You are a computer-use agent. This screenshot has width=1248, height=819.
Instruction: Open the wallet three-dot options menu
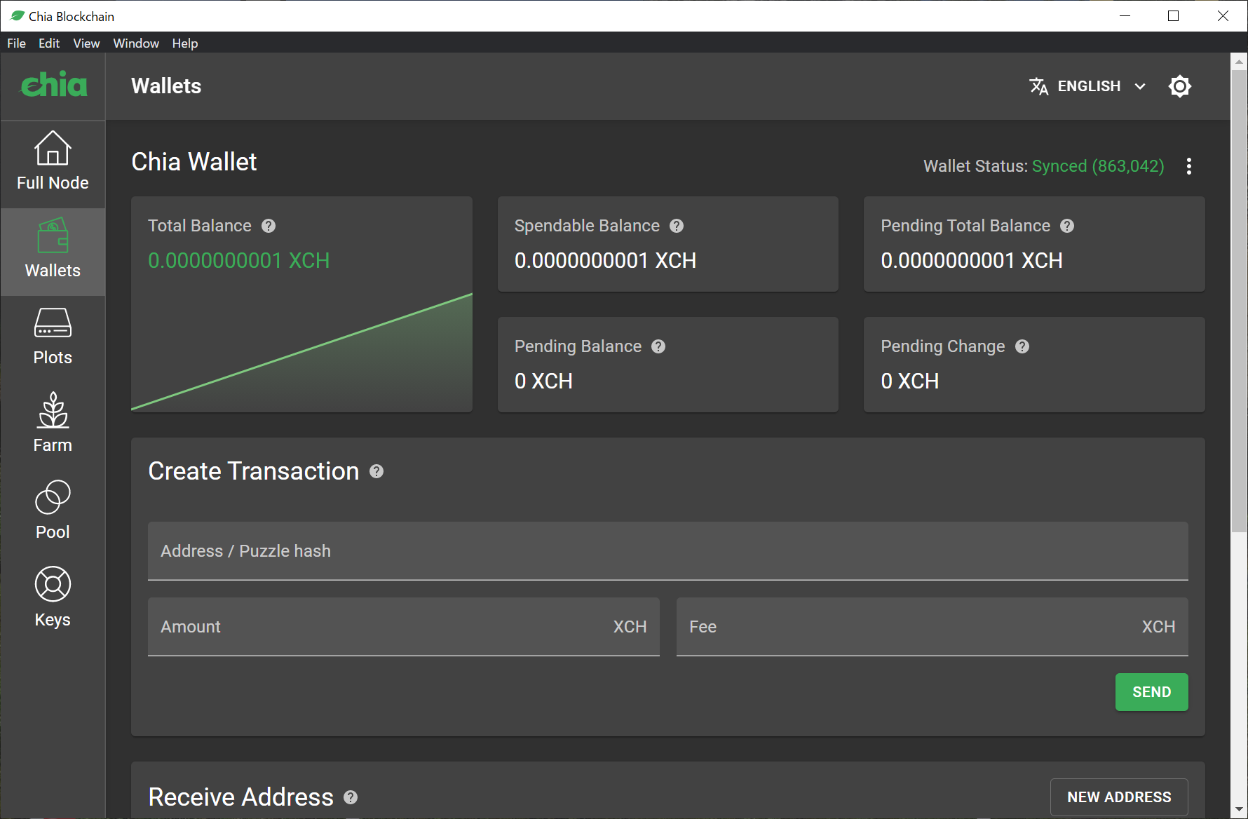pyautogui.click(x=1189, y=166)
